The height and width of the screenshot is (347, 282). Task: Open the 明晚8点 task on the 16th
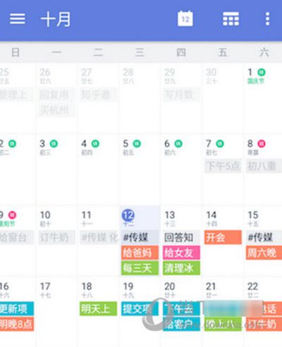click(17, 324)
